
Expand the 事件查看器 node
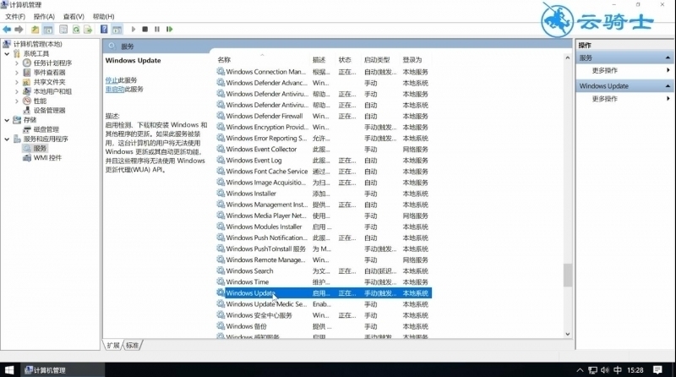[17, 73]
